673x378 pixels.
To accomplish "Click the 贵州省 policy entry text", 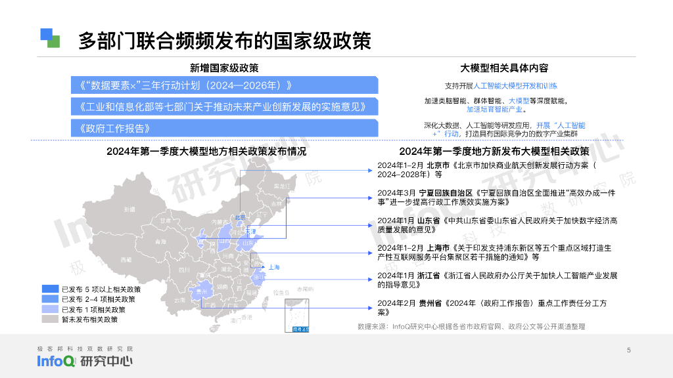I will point(492,307).
